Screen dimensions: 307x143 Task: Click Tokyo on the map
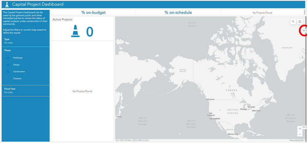pyautogui.click(x=119, y=117)
